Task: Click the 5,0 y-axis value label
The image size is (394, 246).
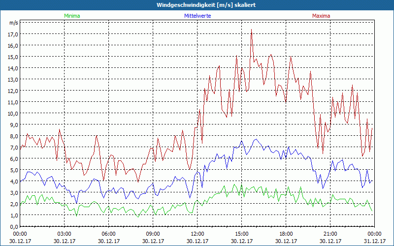Action: point(13,170)
